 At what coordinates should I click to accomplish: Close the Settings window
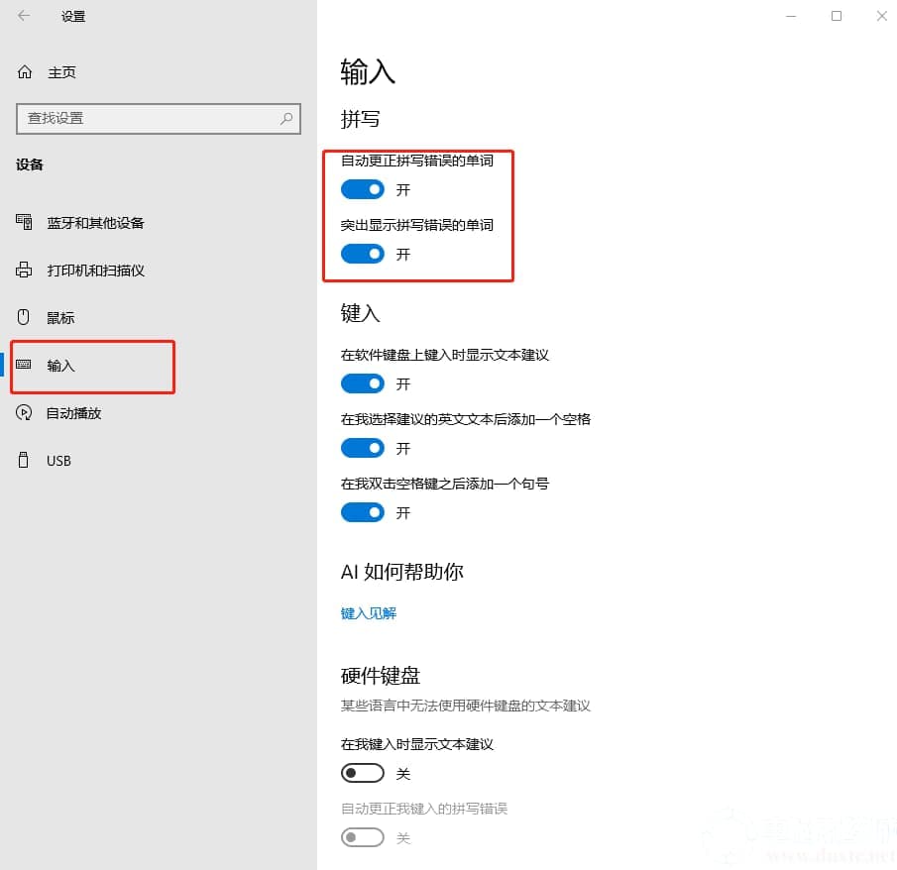(x=881, y=16)
